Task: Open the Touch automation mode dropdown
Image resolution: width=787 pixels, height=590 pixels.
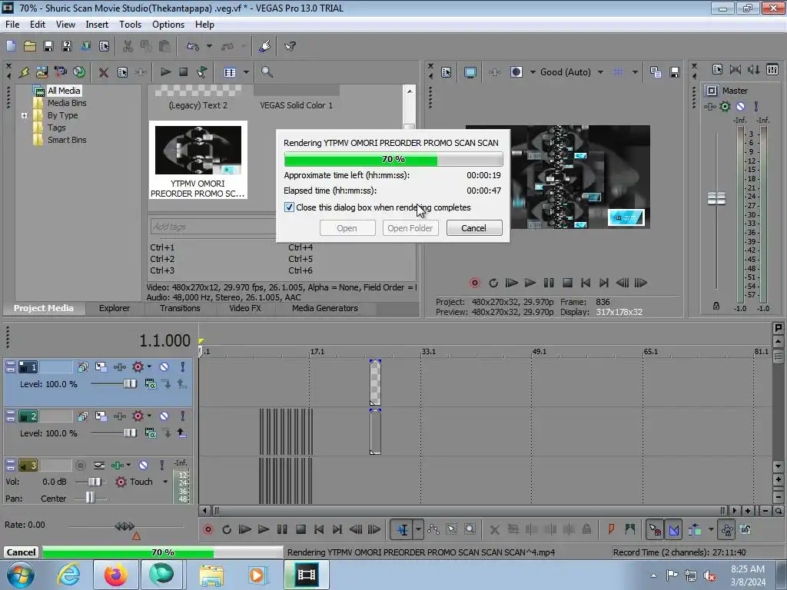Action: (165, 482)
